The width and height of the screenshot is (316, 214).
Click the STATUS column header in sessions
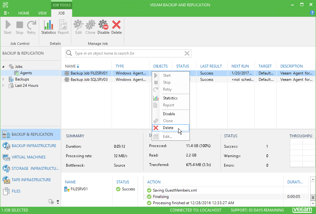click(123, 182)
